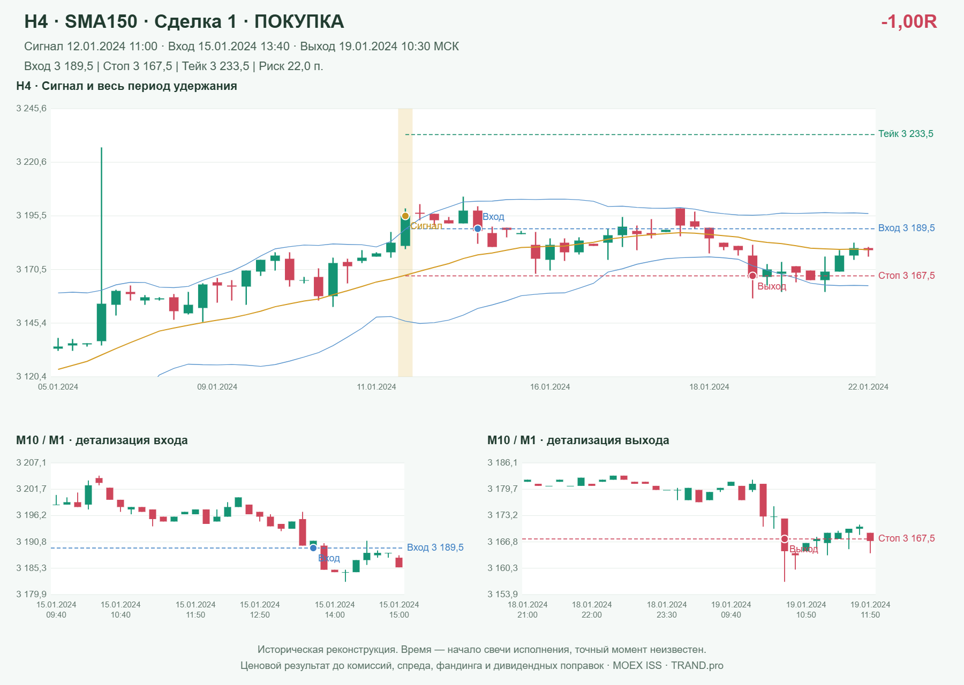Click the 3 195,5 price axis label
This screenshot has width=964, height=685.
click(31, 216)
